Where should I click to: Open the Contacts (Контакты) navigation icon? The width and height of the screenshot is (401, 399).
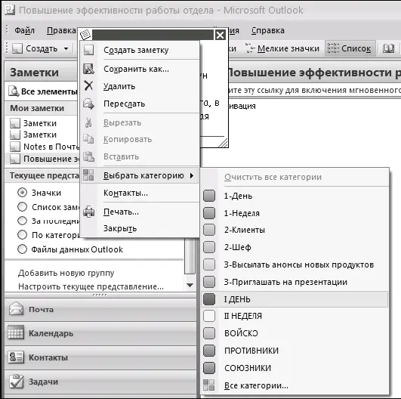coord(16,357)
